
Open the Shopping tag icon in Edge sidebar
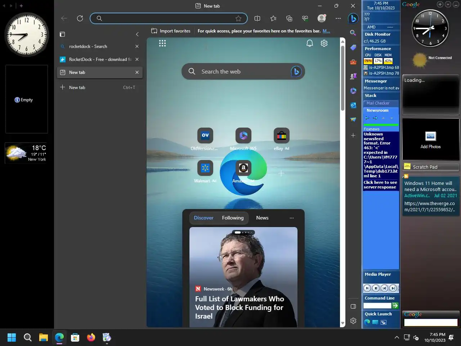[353, 47]
